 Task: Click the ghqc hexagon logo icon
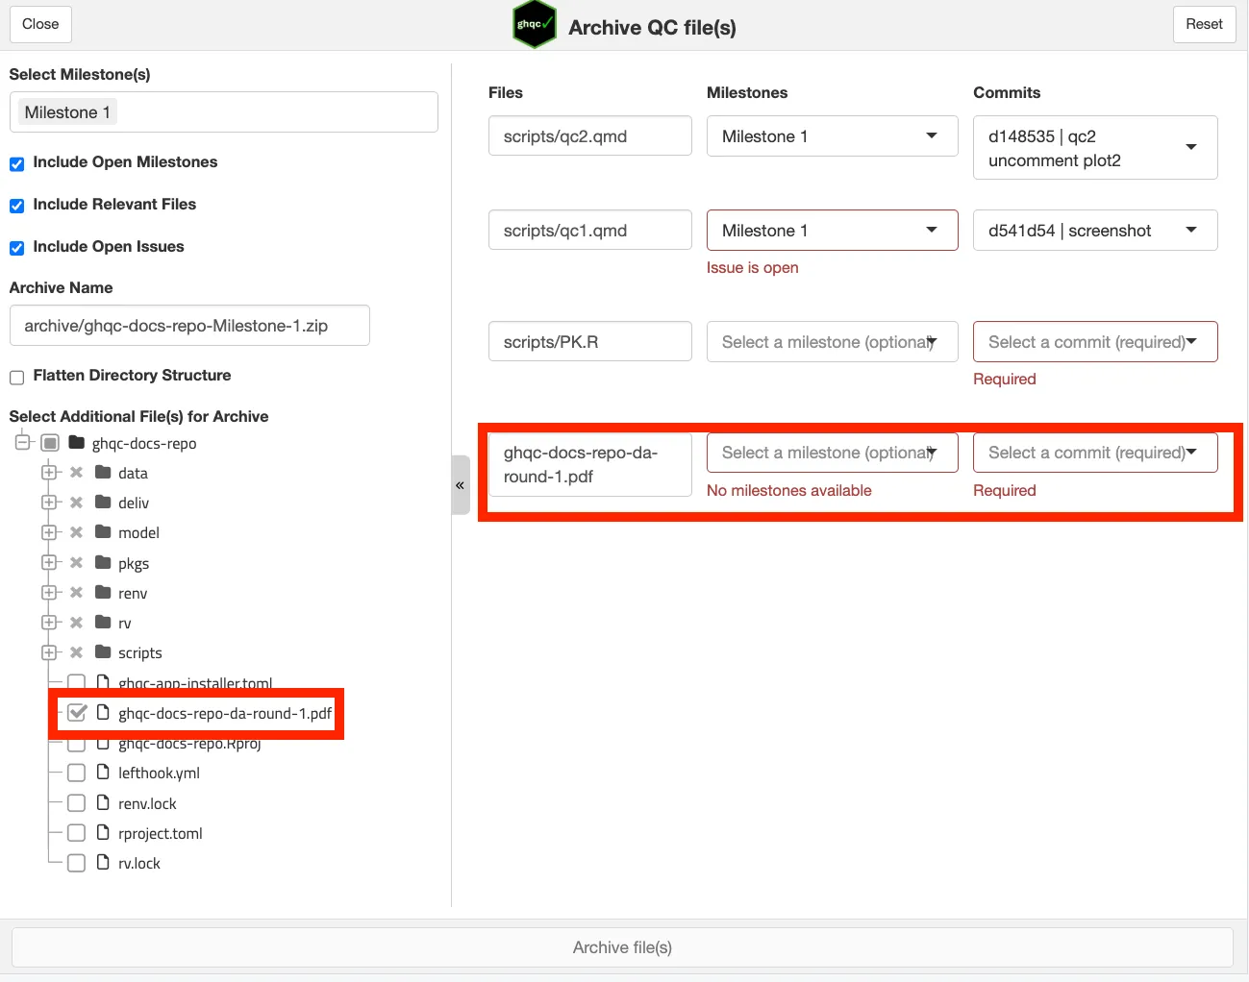[x=534, y=25]
